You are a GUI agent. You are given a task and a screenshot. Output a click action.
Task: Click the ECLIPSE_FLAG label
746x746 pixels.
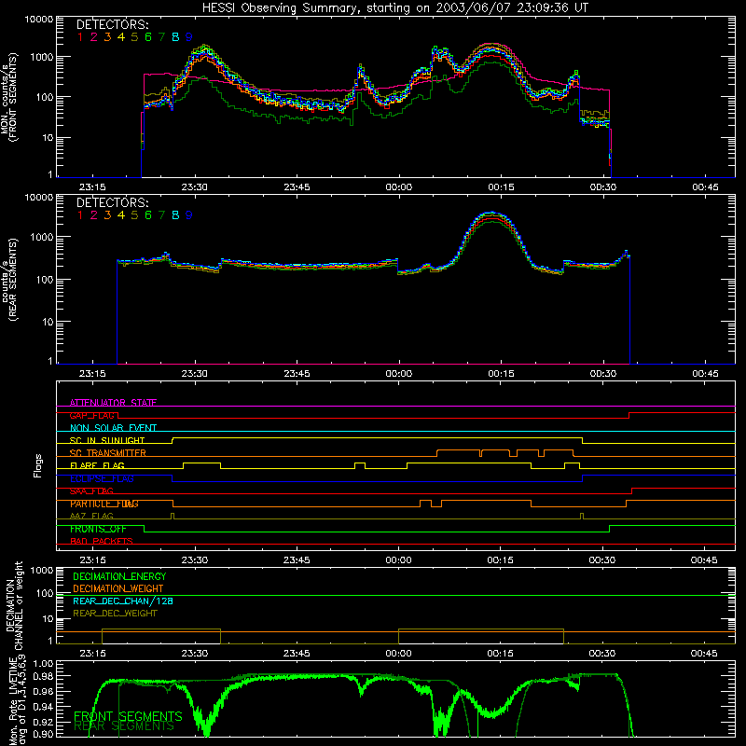click(102, 478)
